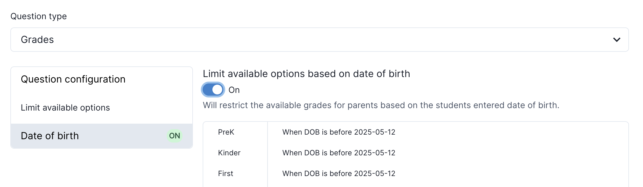Click the "Limit available options based on date of birth" heading
Image resolution: width=643 pixels, height=187 pixels.
[306, 74]
